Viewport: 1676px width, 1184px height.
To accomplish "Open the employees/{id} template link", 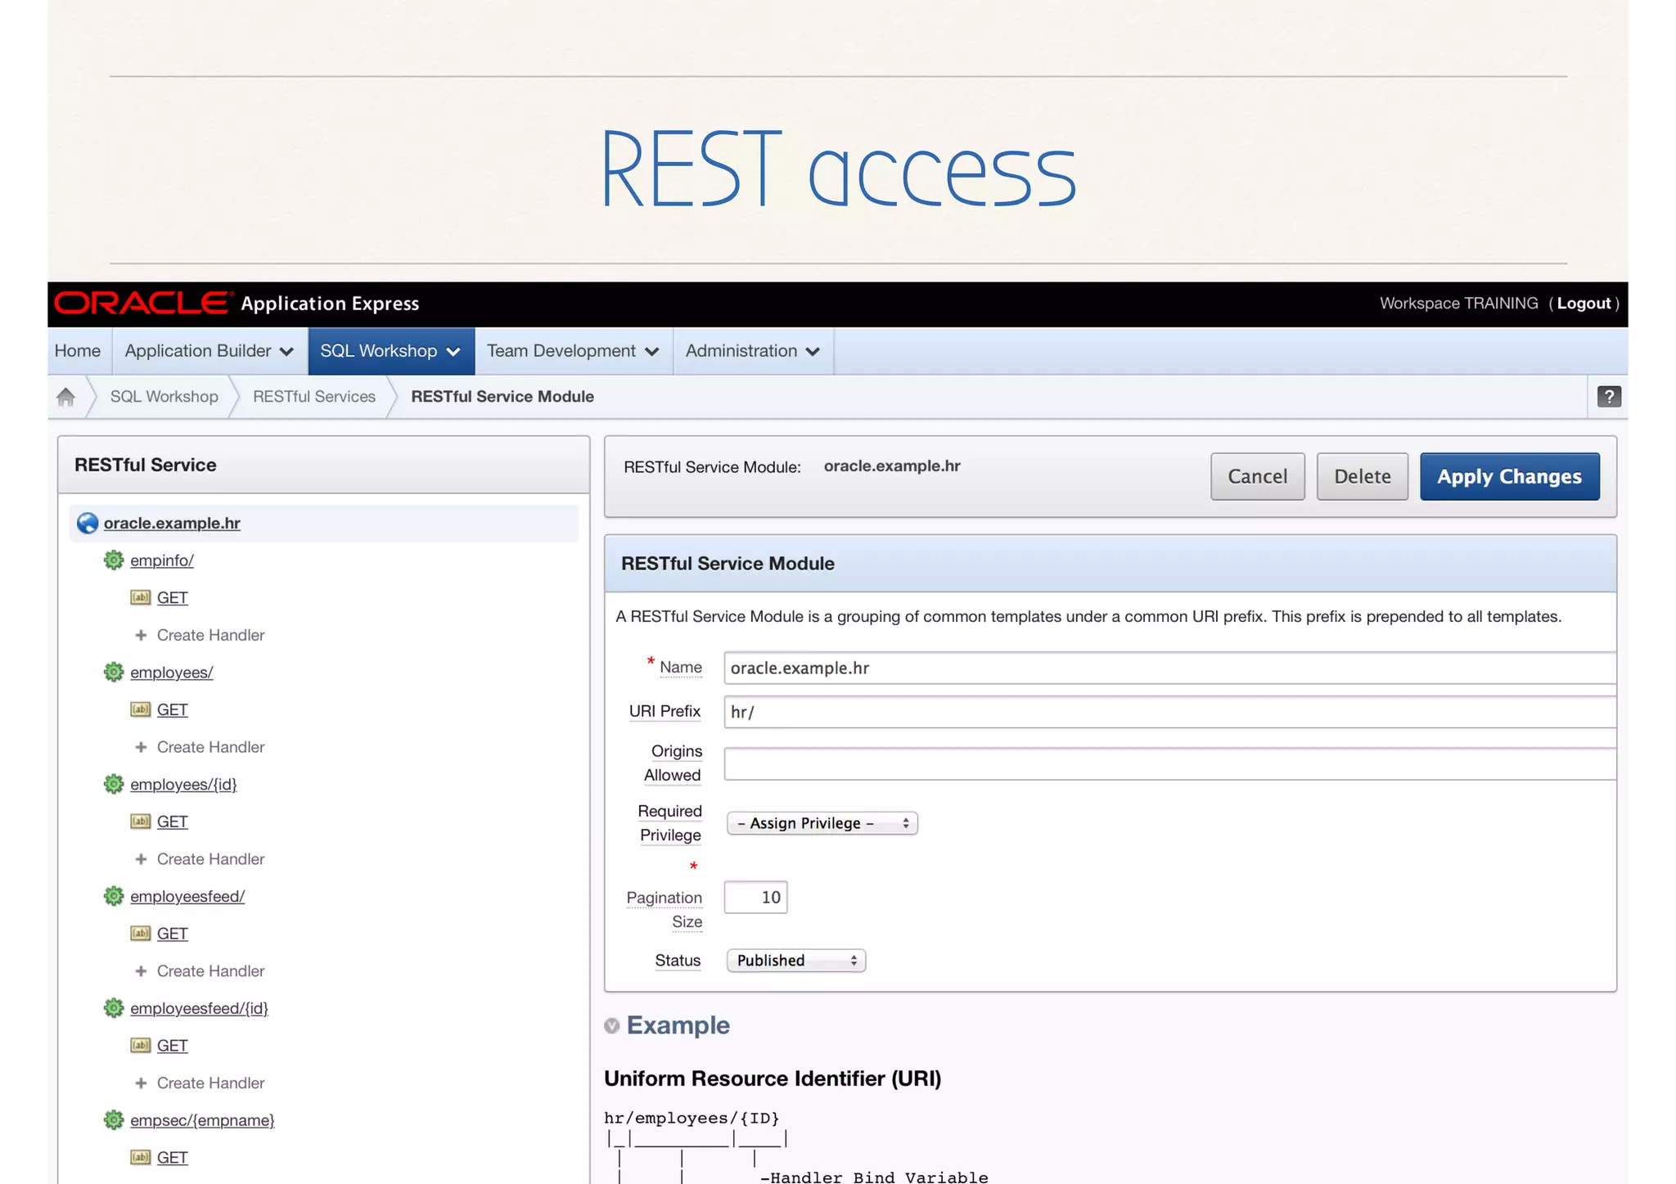I will click(x=183, y=785).
